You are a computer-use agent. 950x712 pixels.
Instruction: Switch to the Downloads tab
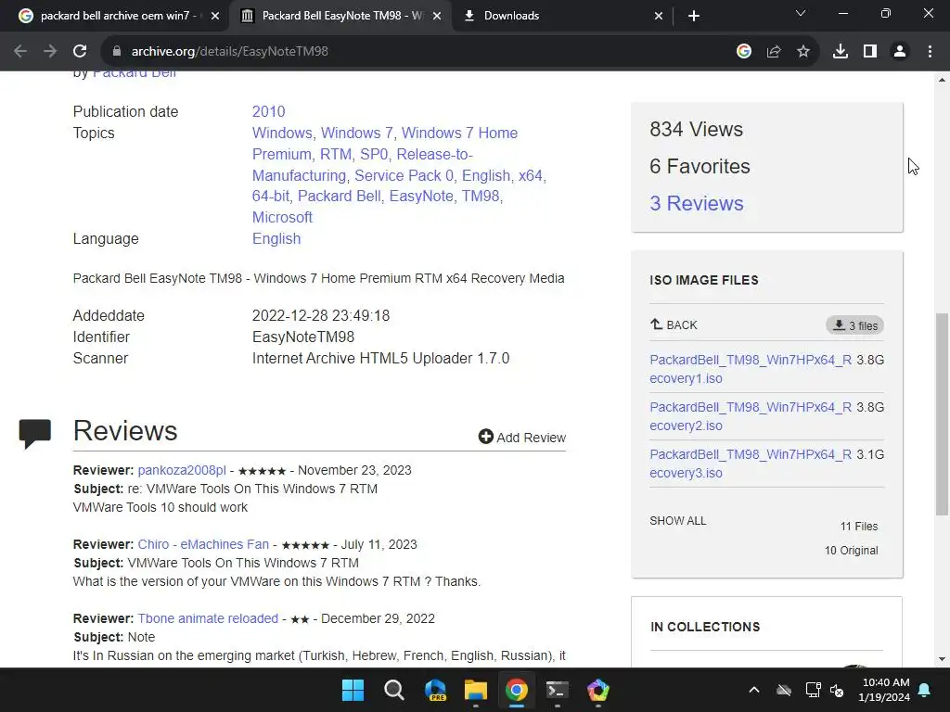click(561, 16)
